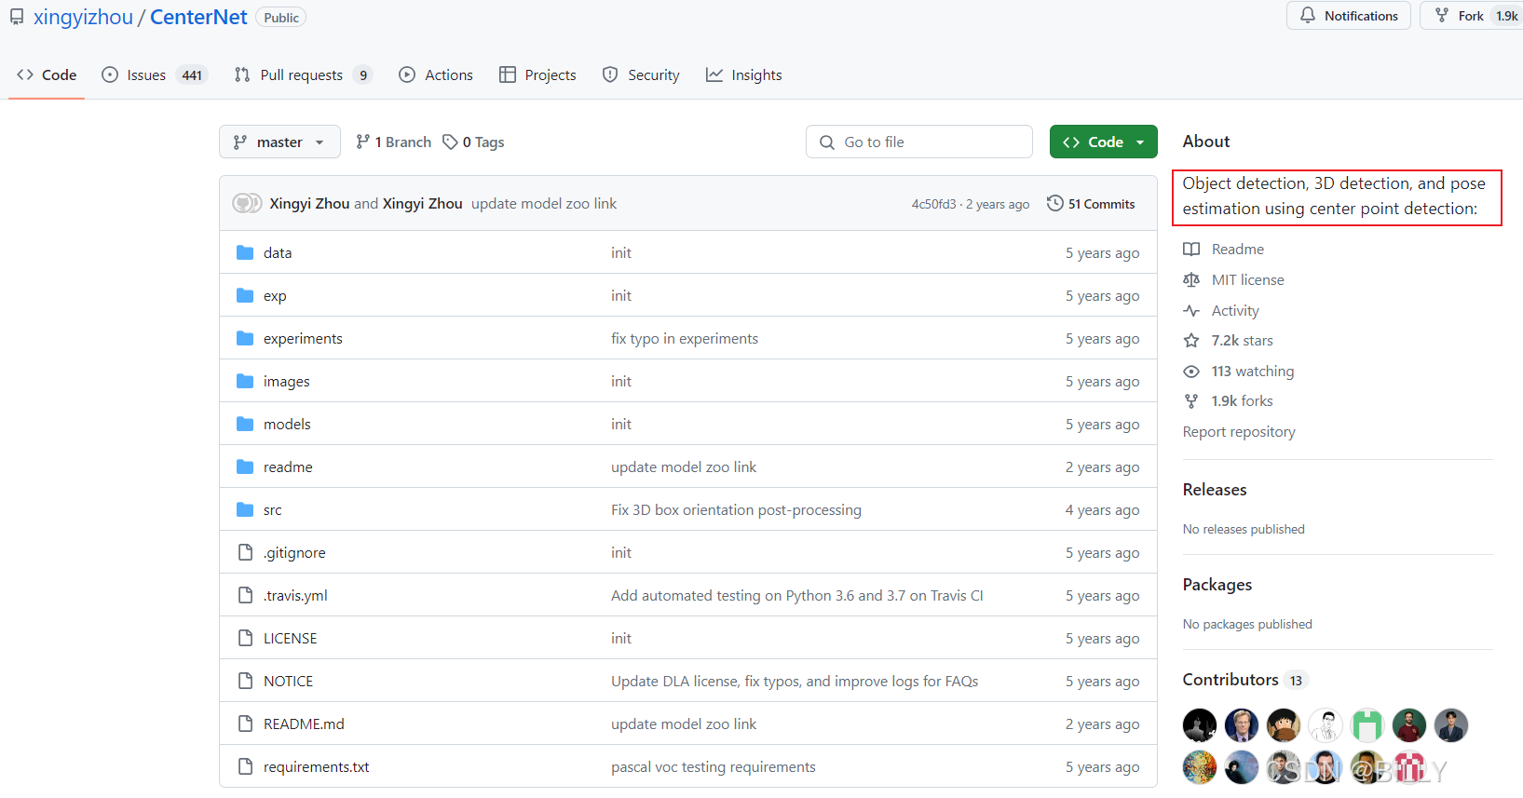Viewport: 1523px width, 798px height.
Task: Switch to the Code tab
Action: 47,74
